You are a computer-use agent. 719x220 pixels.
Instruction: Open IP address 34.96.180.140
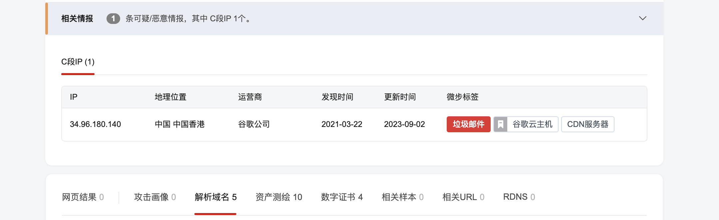95,124
